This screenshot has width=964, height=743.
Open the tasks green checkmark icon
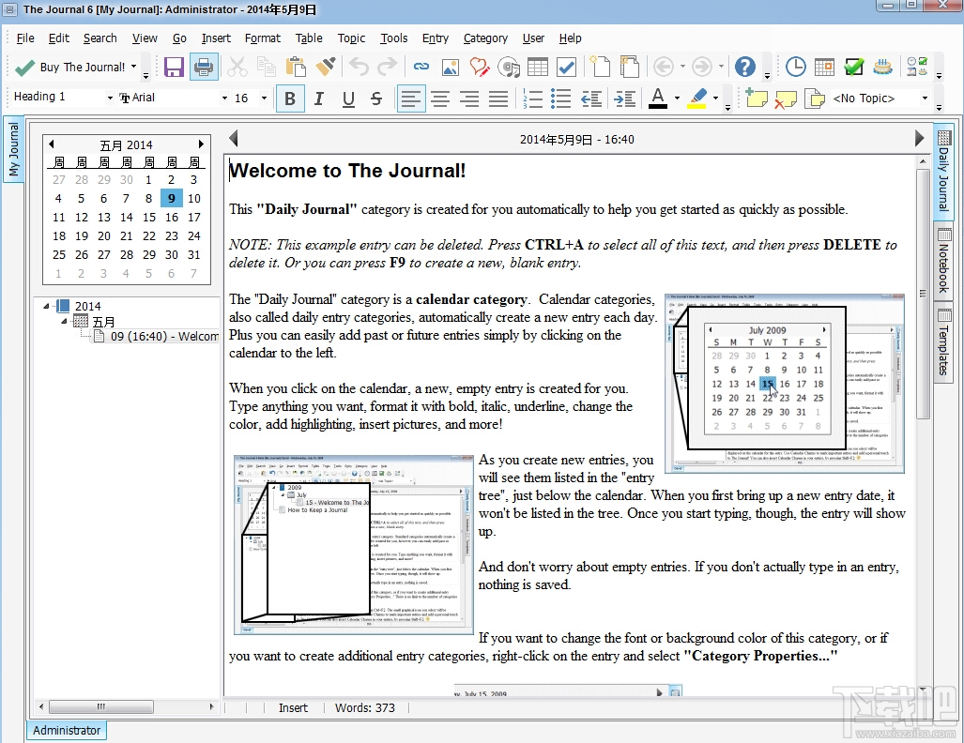[854, 67]
